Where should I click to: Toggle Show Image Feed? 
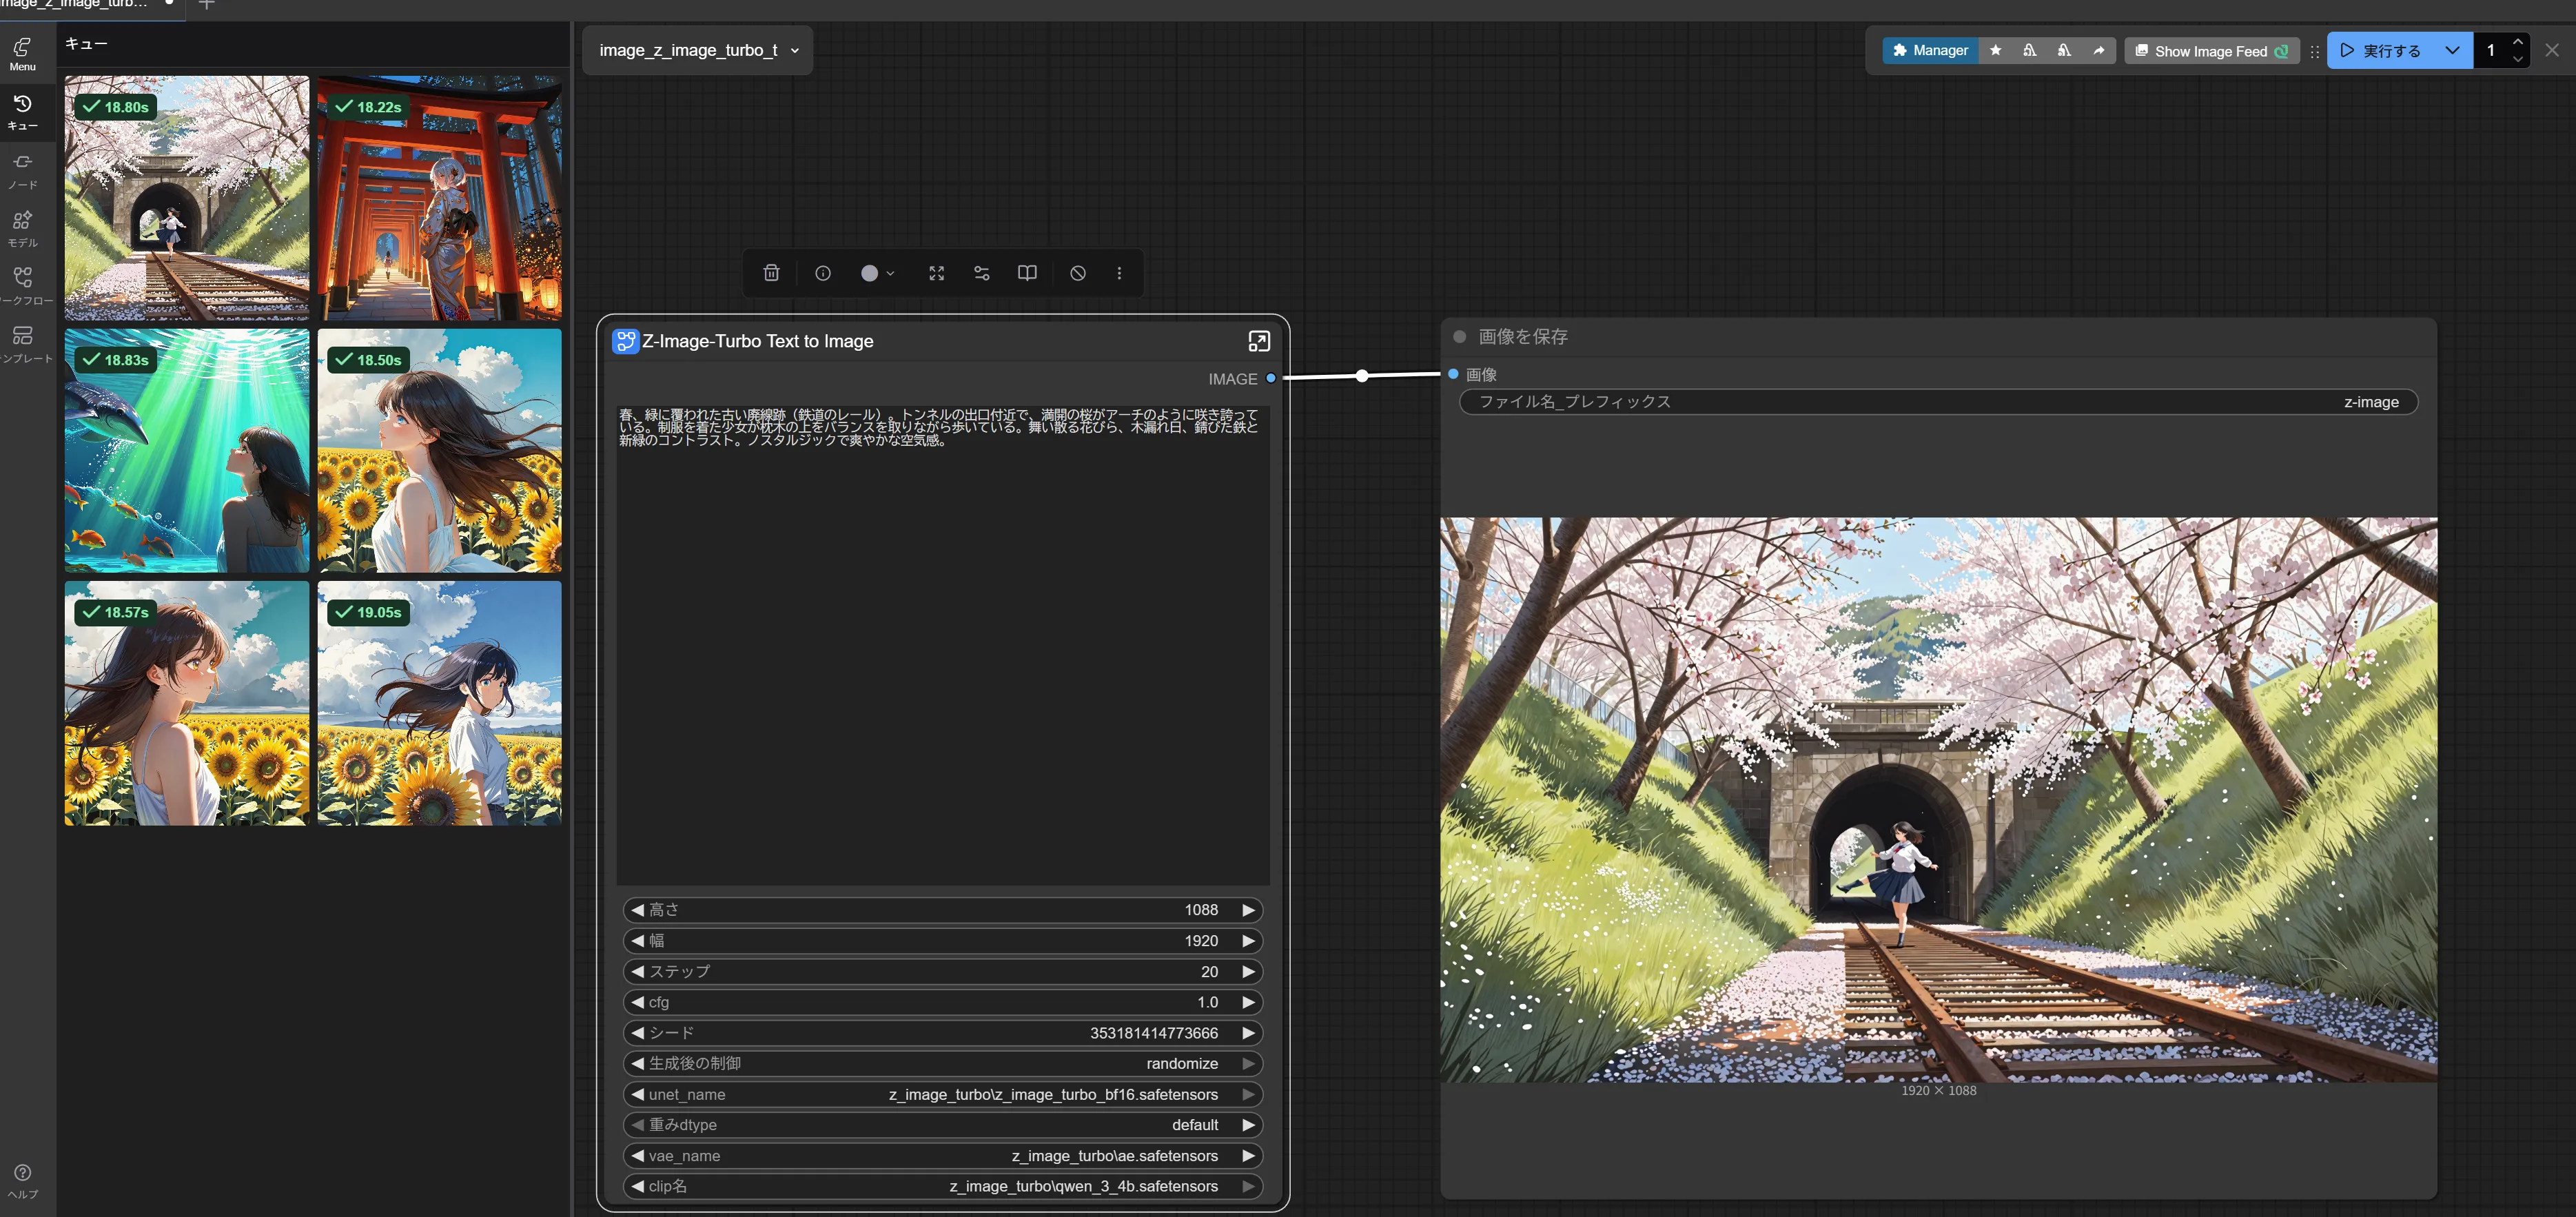2211,51
